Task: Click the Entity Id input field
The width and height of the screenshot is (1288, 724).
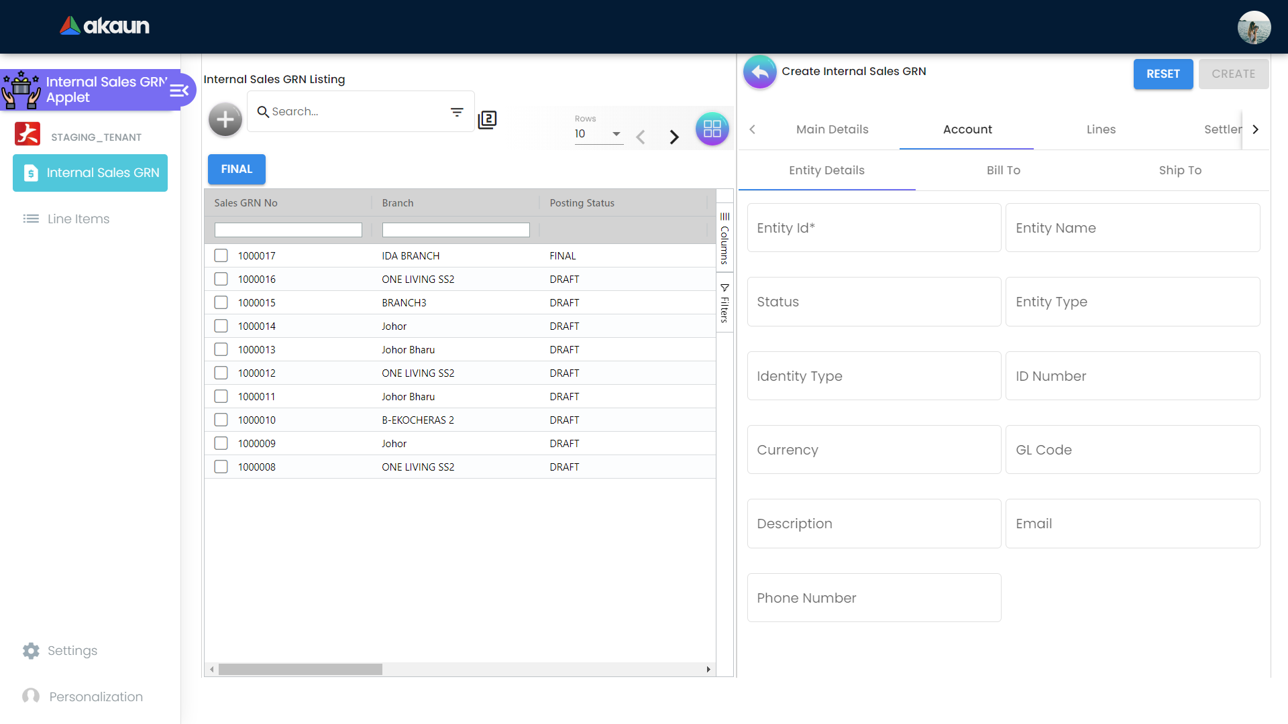Action: coord(873,228)
